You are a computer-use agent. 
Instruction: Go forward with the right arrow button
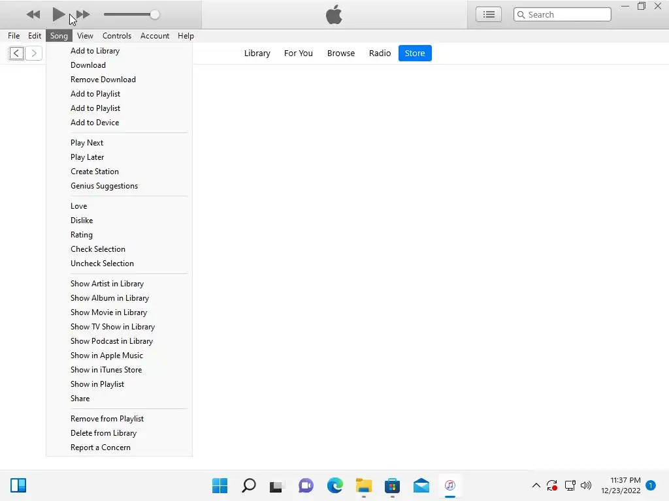point(34,53)
